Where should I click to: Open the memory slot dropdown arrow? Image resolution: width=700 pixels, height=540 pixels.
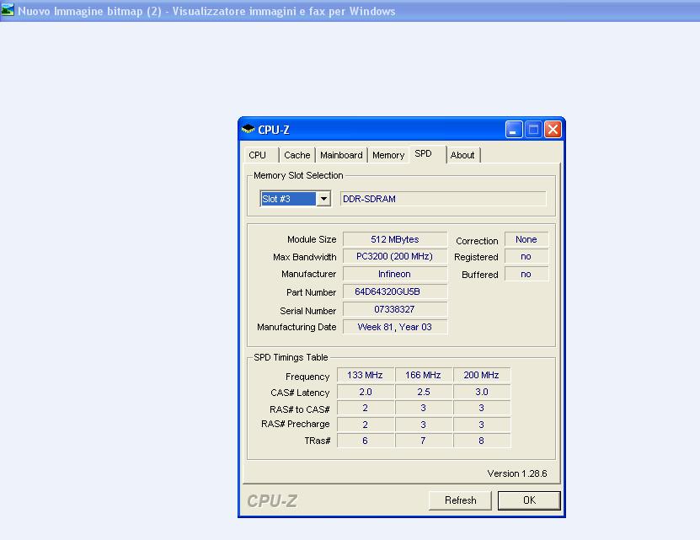pos(323,199)
